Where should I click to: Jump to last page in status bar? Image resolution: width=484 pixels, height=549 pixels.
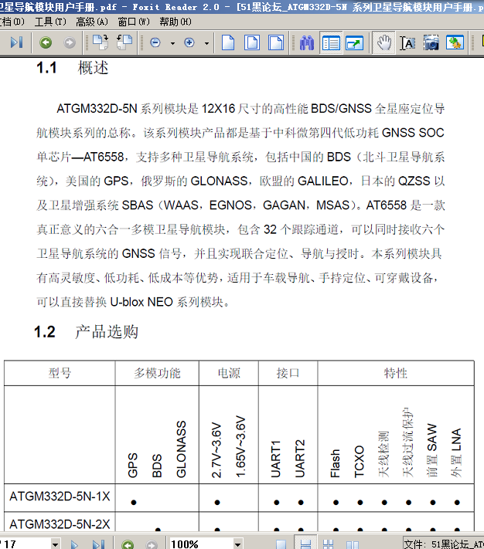pyautogui.click(x=98, y=544)
